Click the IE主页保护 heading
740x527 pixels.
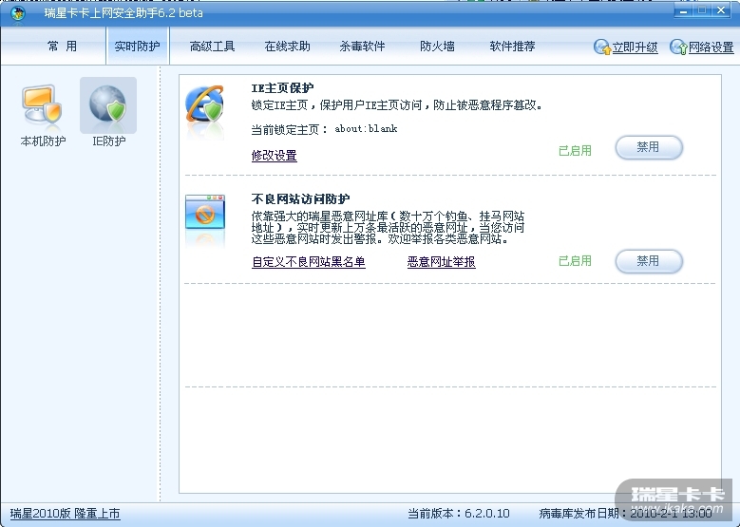[282, 87]
